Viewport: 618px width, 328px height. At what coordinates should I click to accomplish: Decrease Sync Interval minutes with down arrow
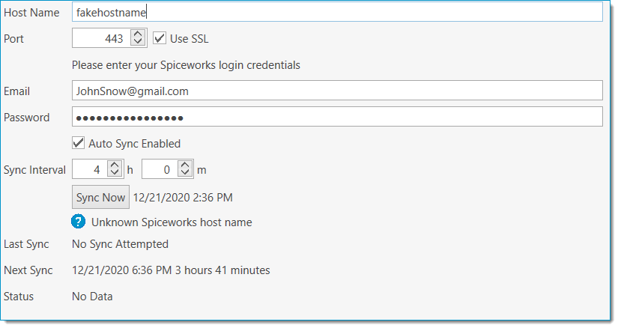coord(184,173)
